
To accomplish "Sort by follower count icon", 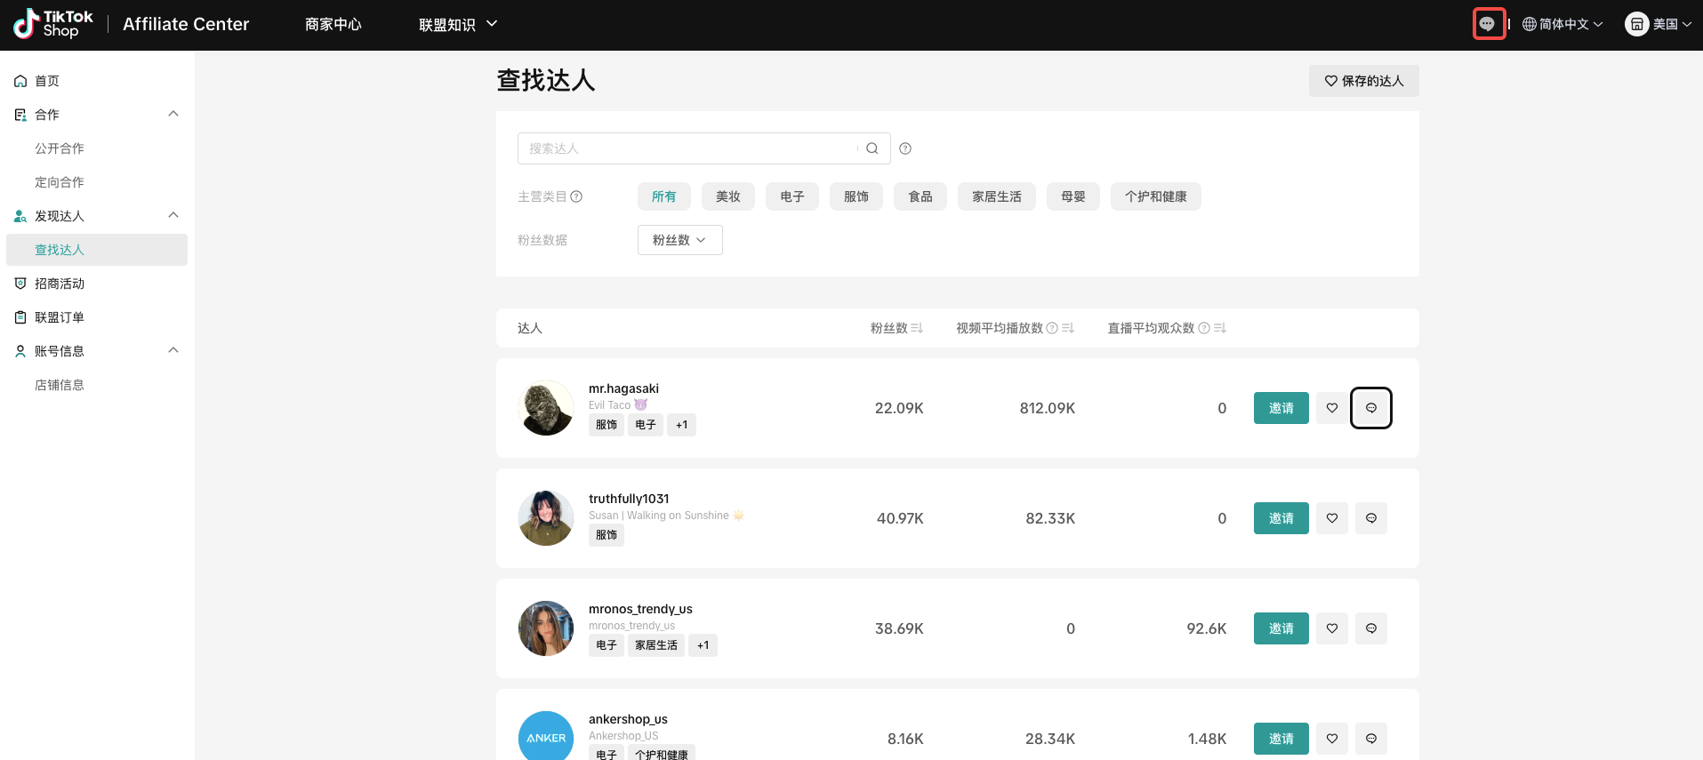I will coord(917,328).
